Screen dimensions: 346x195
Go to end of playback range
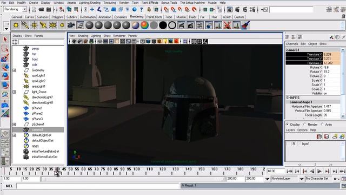(342, 171)
